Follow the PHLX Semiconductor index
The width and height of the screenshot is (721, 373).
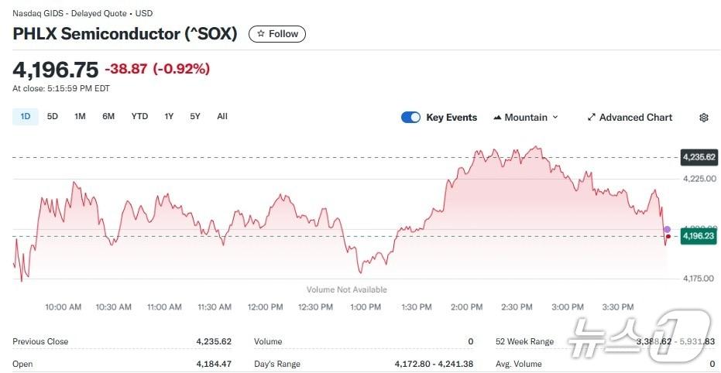[x=277, y=34]
